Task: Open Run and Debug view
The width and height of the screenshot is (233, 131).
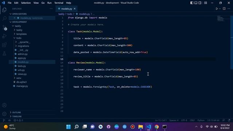Action: coord(4,36)
